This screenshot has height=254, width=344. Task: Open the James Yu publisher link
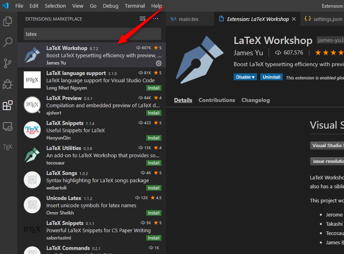[x=248, y=52]
